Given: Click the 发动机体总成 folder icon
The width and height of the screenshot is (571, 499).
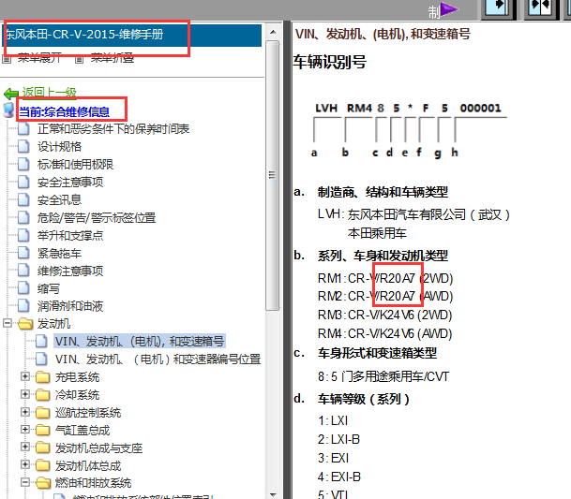Looking at the screenshot, I should click(x=42, y=465).
